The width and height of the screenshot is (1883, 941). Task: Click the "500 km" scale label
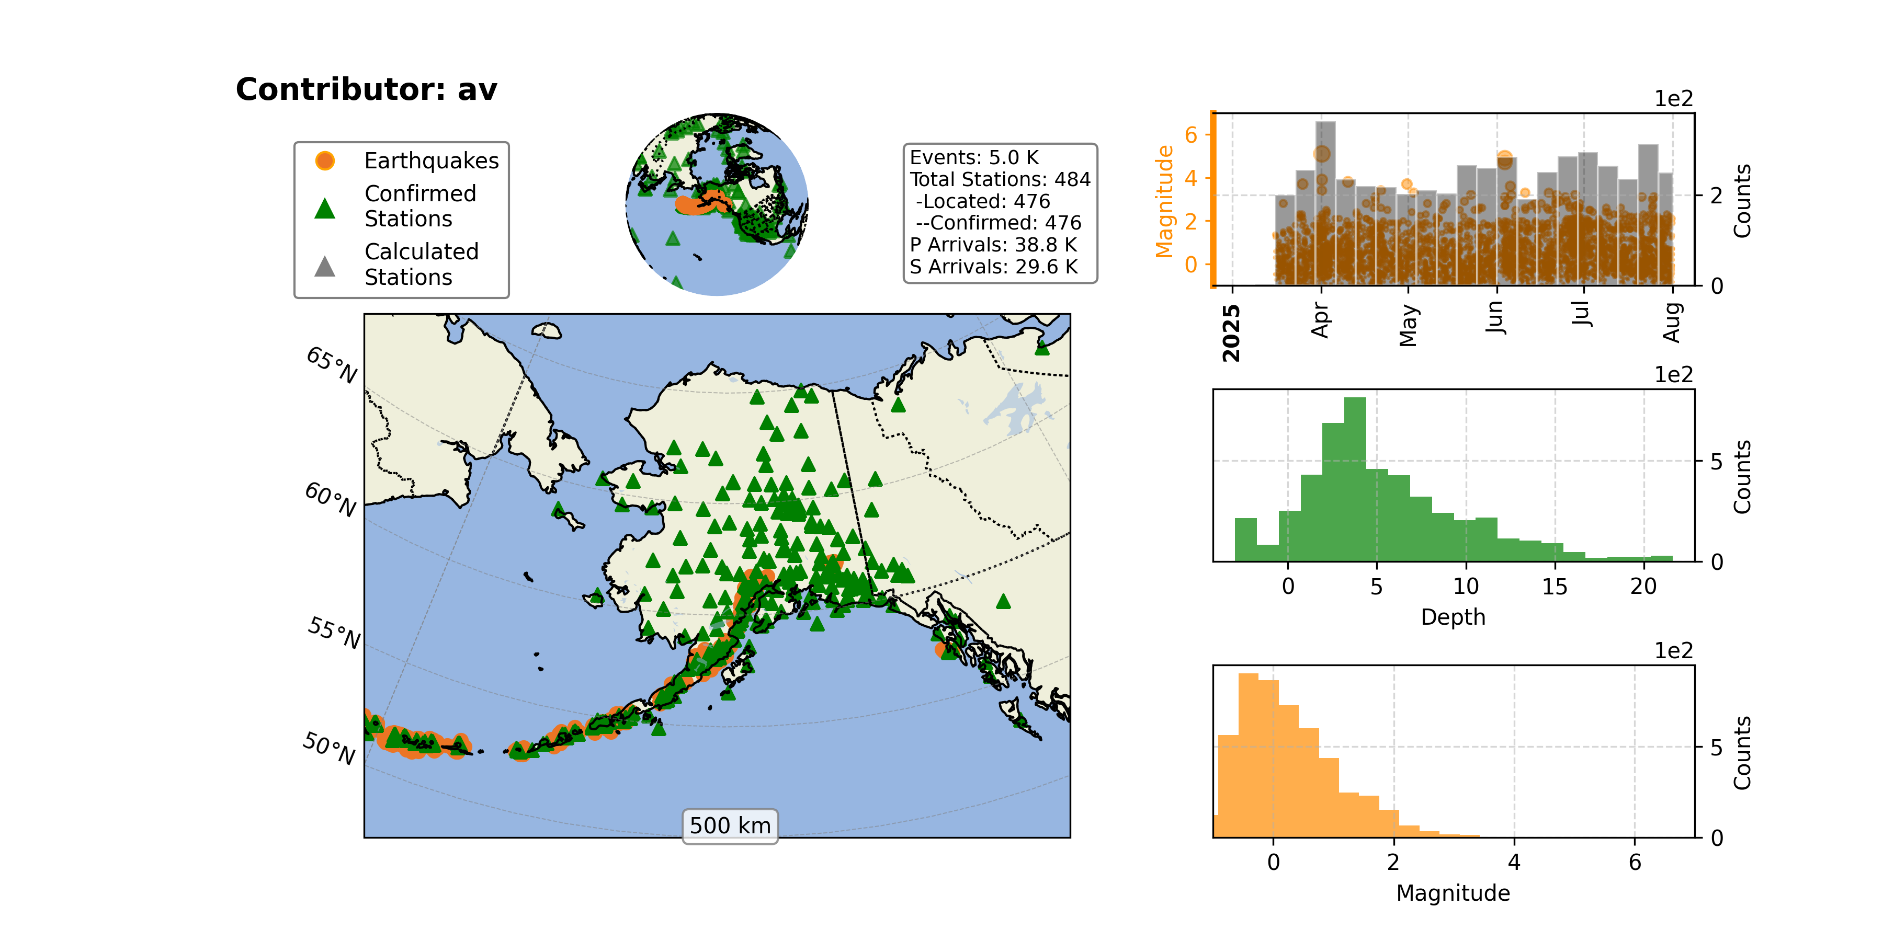pyautogui.click(x=730, y=825)
